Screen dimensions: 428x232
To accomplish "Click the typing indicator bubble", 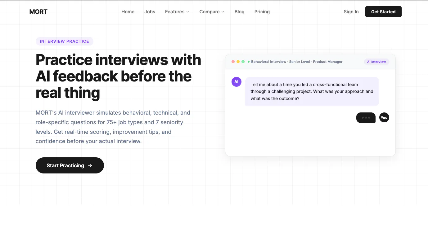I will click(366, 118).
